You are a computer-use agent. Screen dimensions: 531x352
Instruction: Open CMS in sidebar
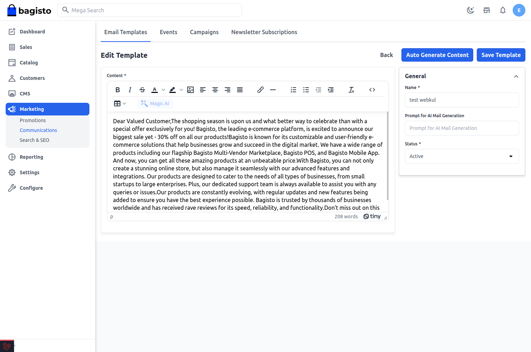[x=48, y=94]
